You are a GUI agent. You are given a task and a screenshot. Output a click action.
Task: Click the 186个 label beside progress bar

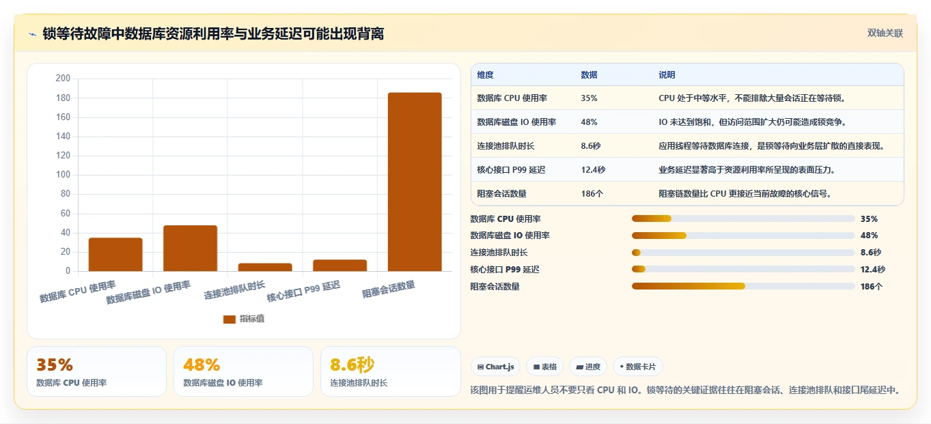tap(872, 287)
